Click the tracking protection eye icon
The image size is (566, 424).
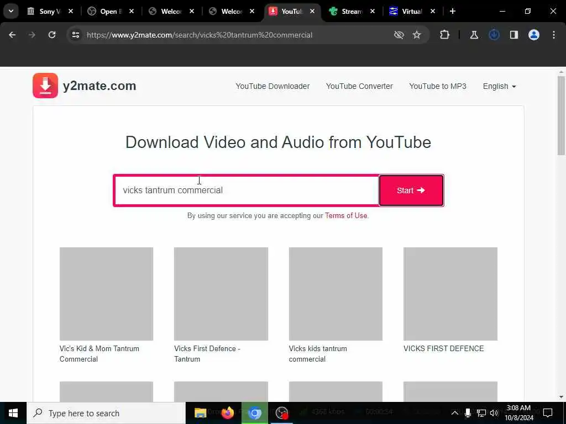[x=399, y=35]
